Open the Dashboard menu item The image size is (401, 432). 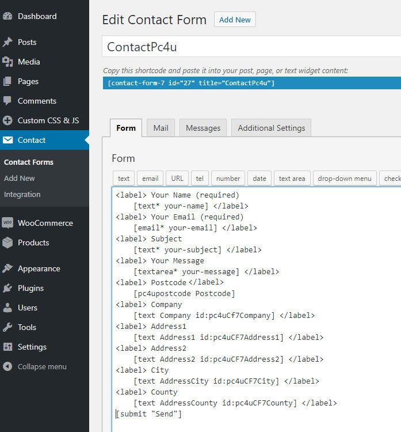[37, 16]
